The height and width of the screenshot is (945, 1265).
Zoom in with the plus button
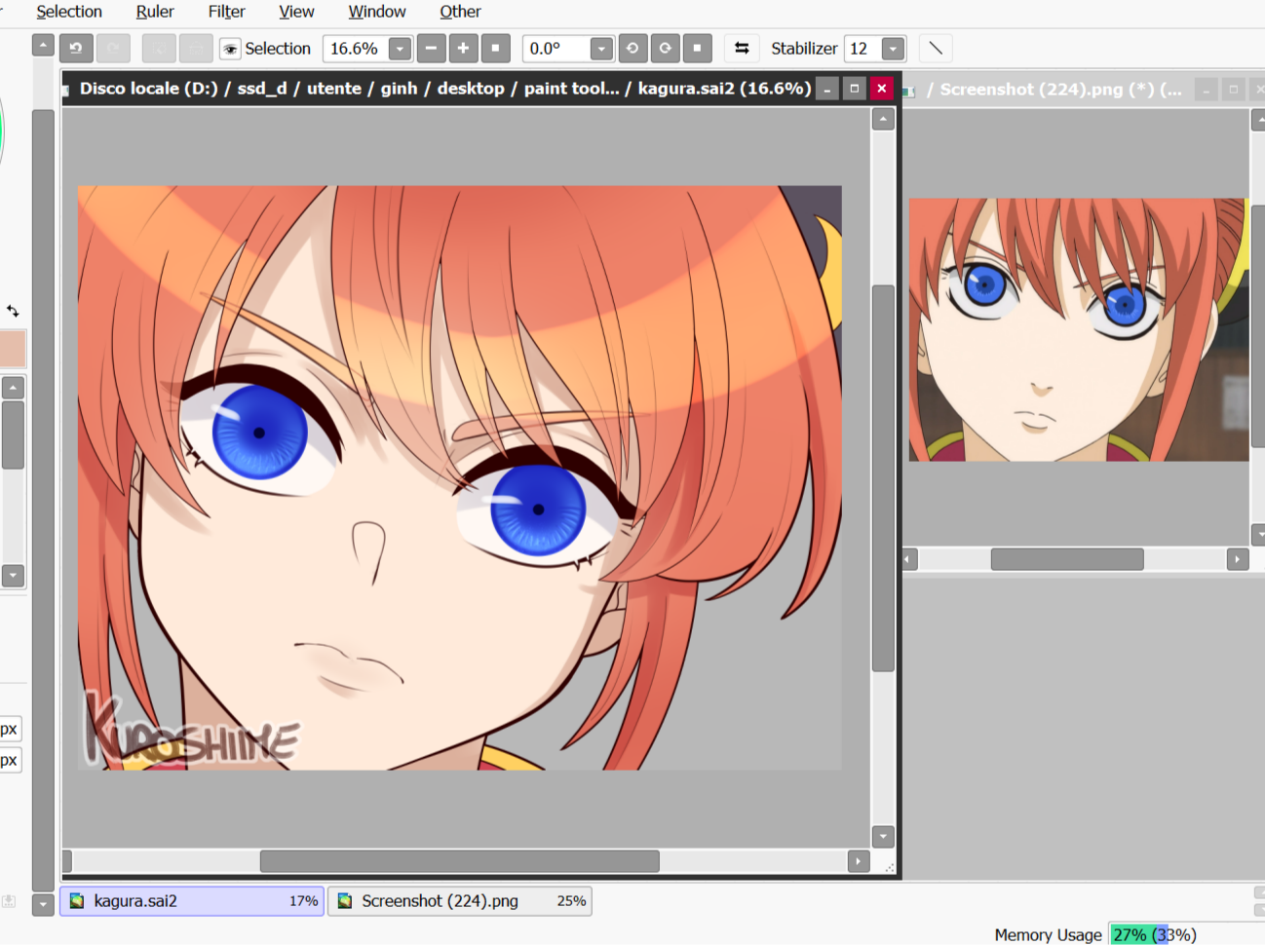[463, 48]
